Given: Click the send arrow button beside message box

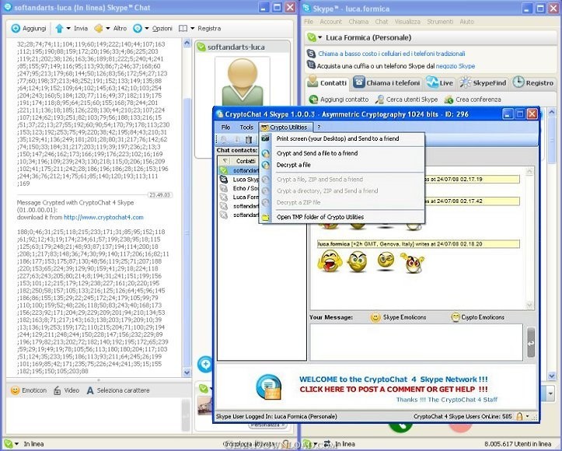Looking at the screenshot, I should click(531, 343).
